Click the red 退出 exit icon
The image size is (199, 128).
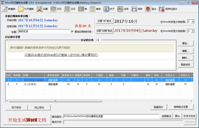tap(148, 9)
